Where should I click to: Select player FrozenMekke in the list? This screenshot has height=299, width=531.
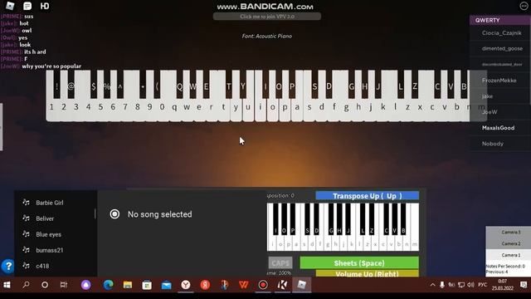[500, 81]
